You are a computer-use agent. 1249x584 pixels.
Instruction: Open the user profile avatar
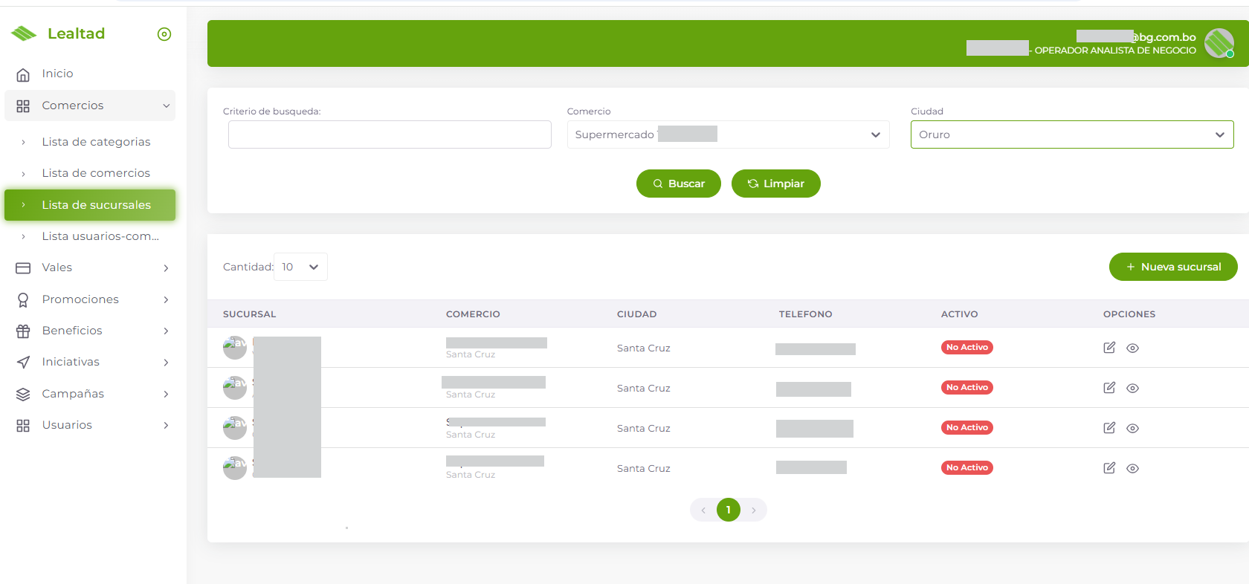click(x=1219, y=43)
